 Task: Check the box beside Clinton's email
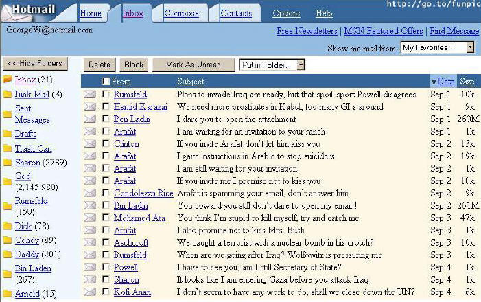tap(106, 143)
